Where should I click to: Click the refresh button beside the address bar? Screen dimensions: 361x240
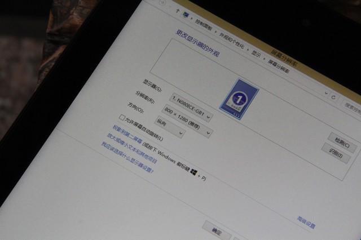(x=333, y=97)
